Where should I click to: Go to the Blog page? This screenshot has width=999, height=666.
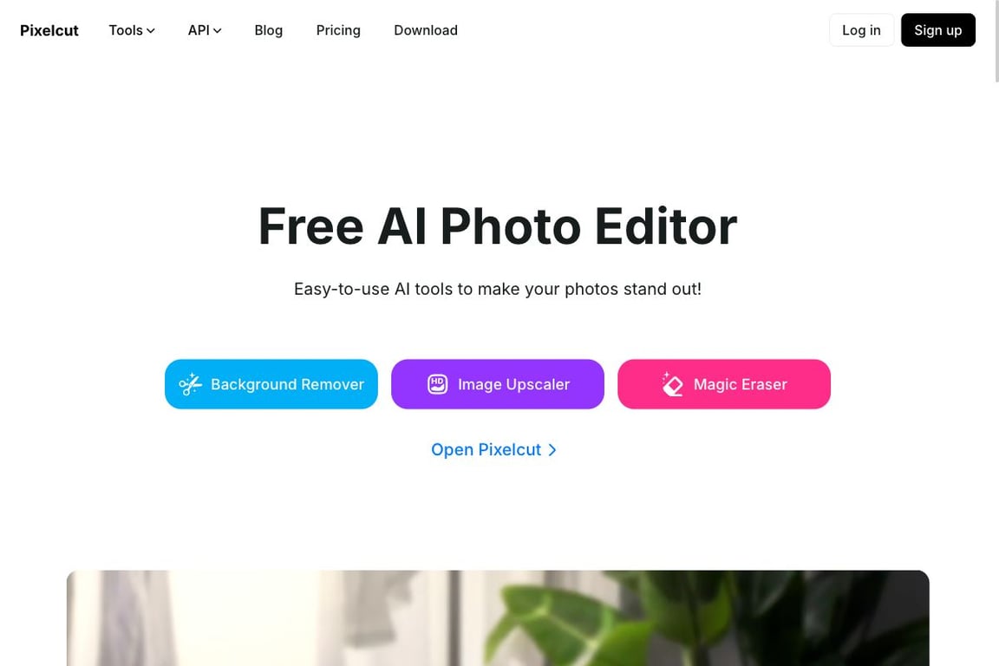coord(268,30)
